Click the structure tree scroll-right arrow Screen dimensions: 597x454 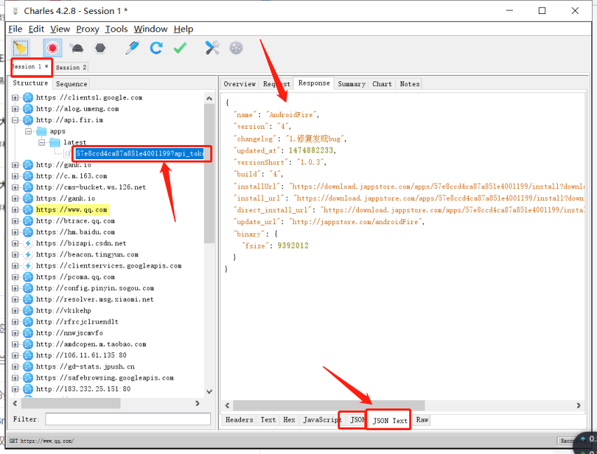197,403
